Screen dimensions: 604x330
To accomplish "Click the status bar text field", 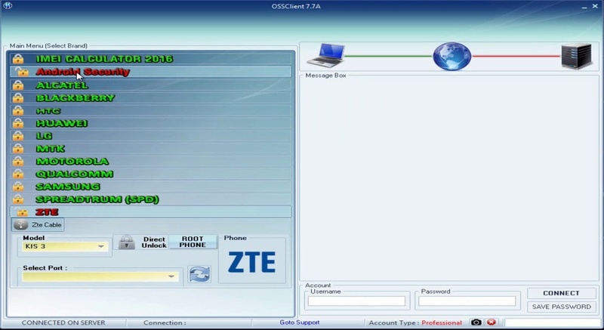I will point(553,322).
